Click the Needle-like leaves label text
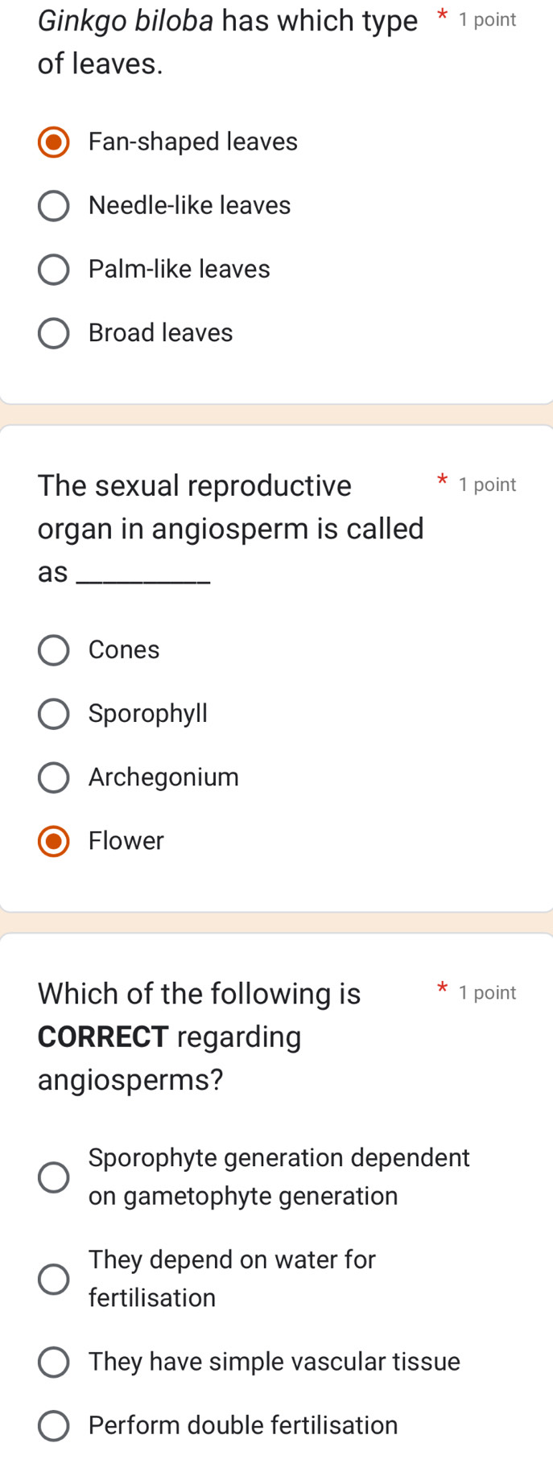The image size is (553, 1476). 189,205
